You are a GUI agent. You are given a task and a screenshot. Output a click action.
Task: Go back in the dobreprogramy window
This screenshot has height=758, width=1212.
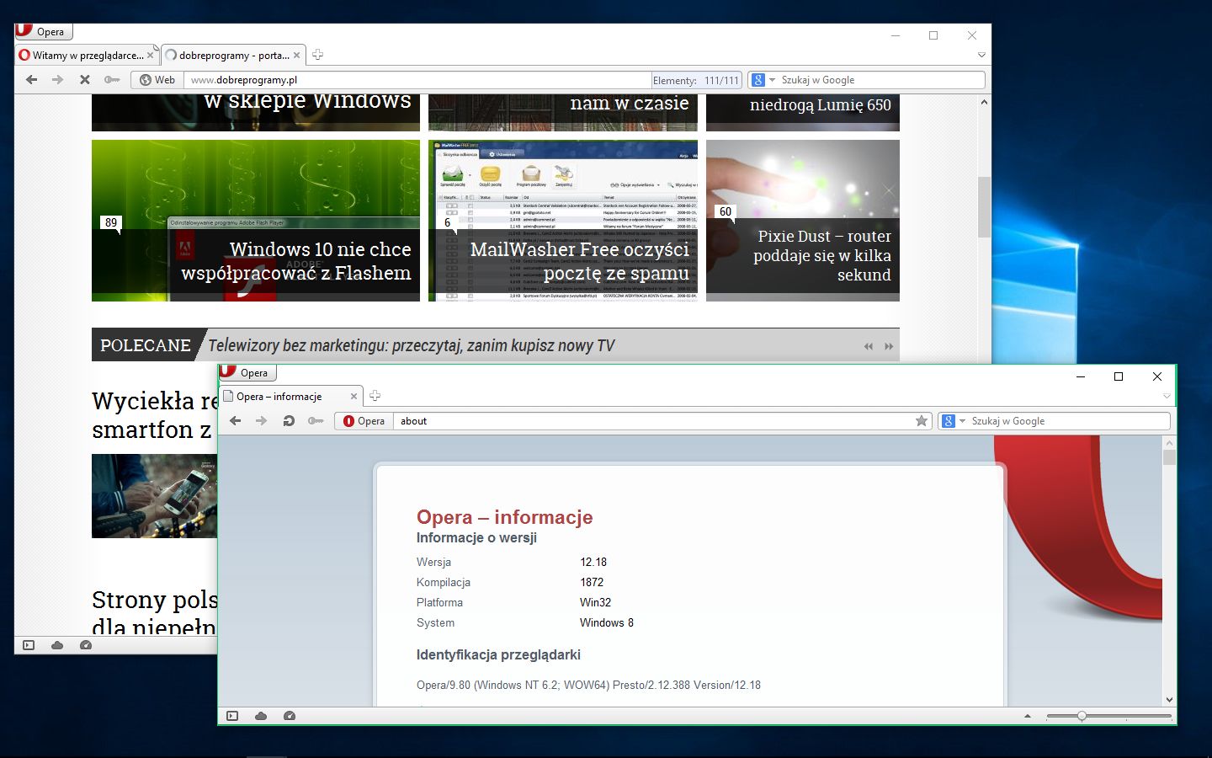pyautogui.click(x=31, y=80)
